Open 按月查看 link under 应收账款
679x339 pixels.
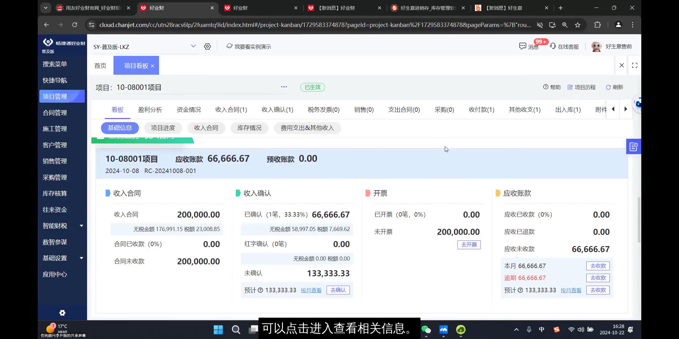[571, 290]
